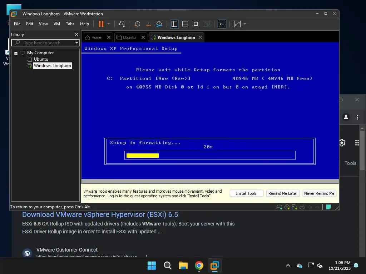
Task: Click the stretch guest display icon
Action: [237, 24]
